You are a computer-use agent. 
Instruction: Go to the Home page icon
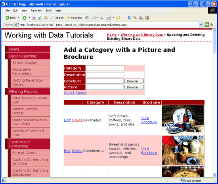46,18
